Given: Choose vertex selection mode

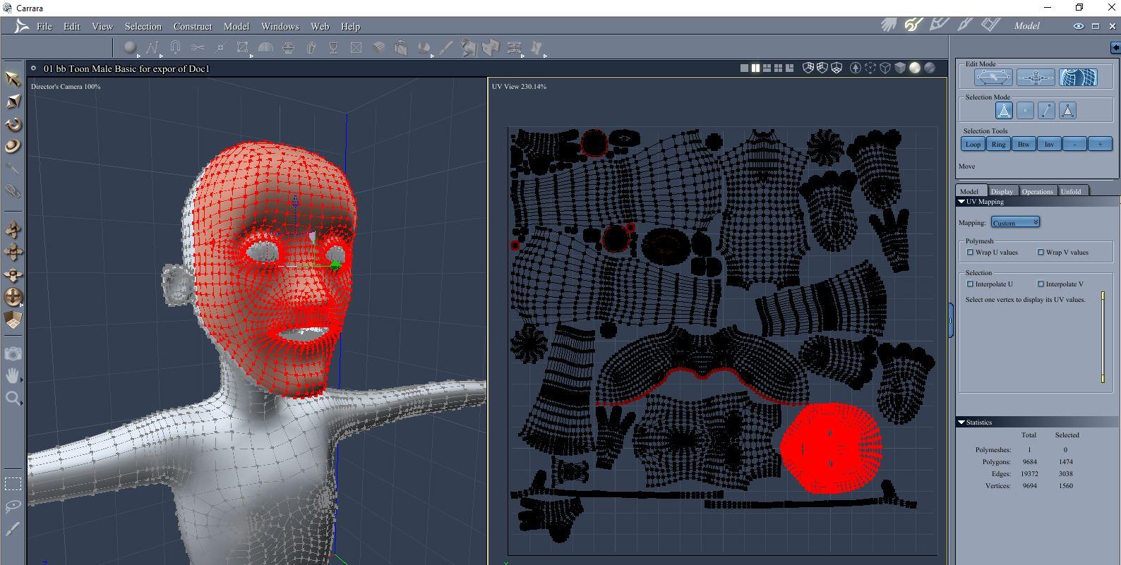Looking at the screenshot, I should tap(1025, 110).
